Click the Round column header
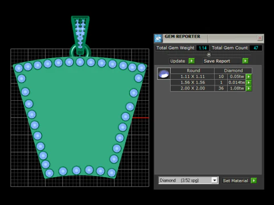The image size is (274, 205). click(x=192, y=71)
